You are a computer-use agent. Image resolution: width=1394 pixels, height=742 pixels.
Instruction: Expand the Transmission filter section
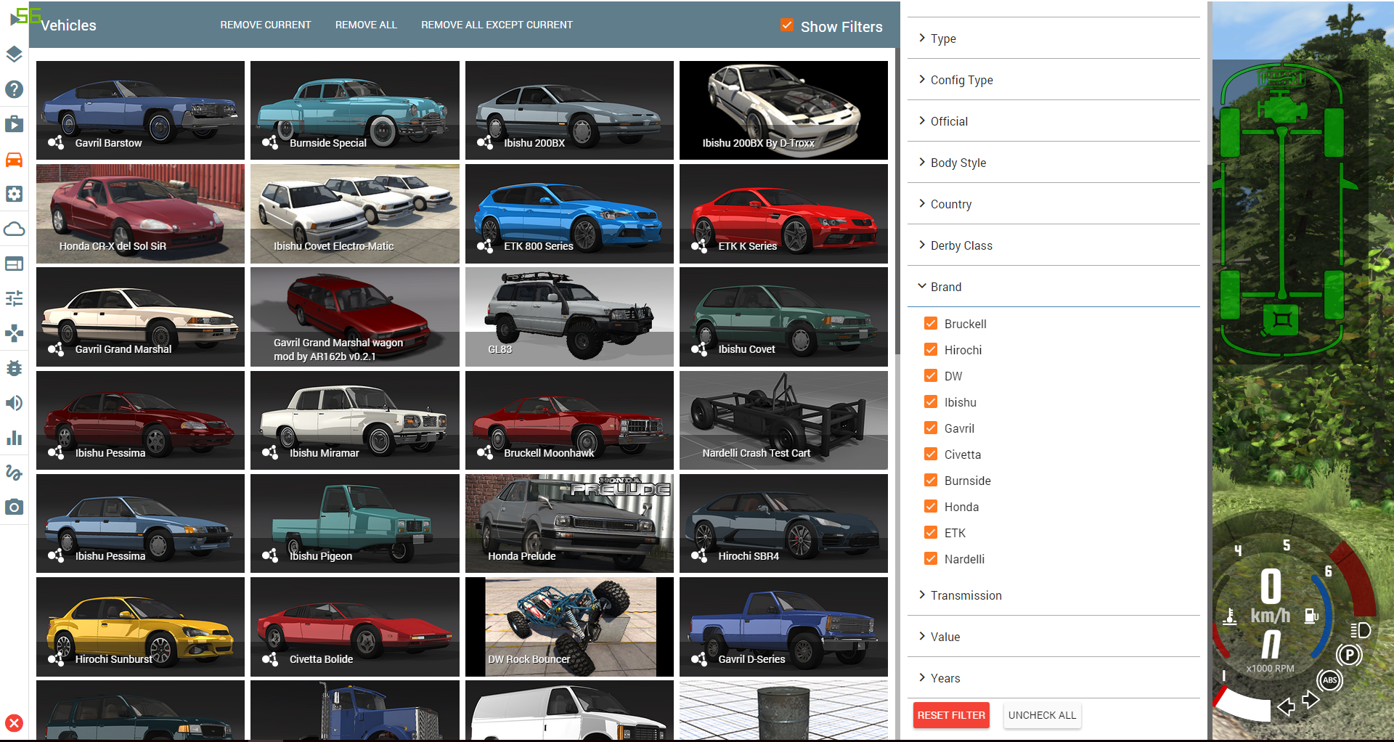1053,595
